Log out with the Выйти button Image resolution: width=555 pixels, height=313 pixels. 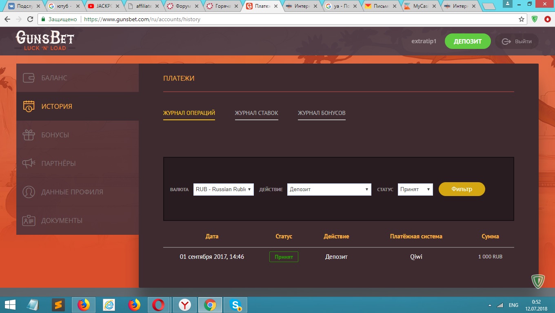[517, 41]
